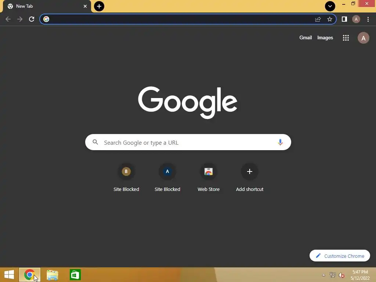Open the B Site Blocked shortcut
376x282 pixels.
tap(126, 178)
